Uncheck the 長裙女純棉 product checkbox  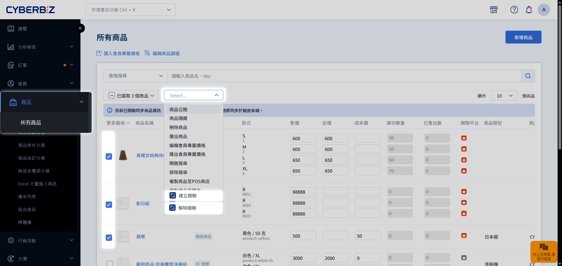click(x=109, y=157)
